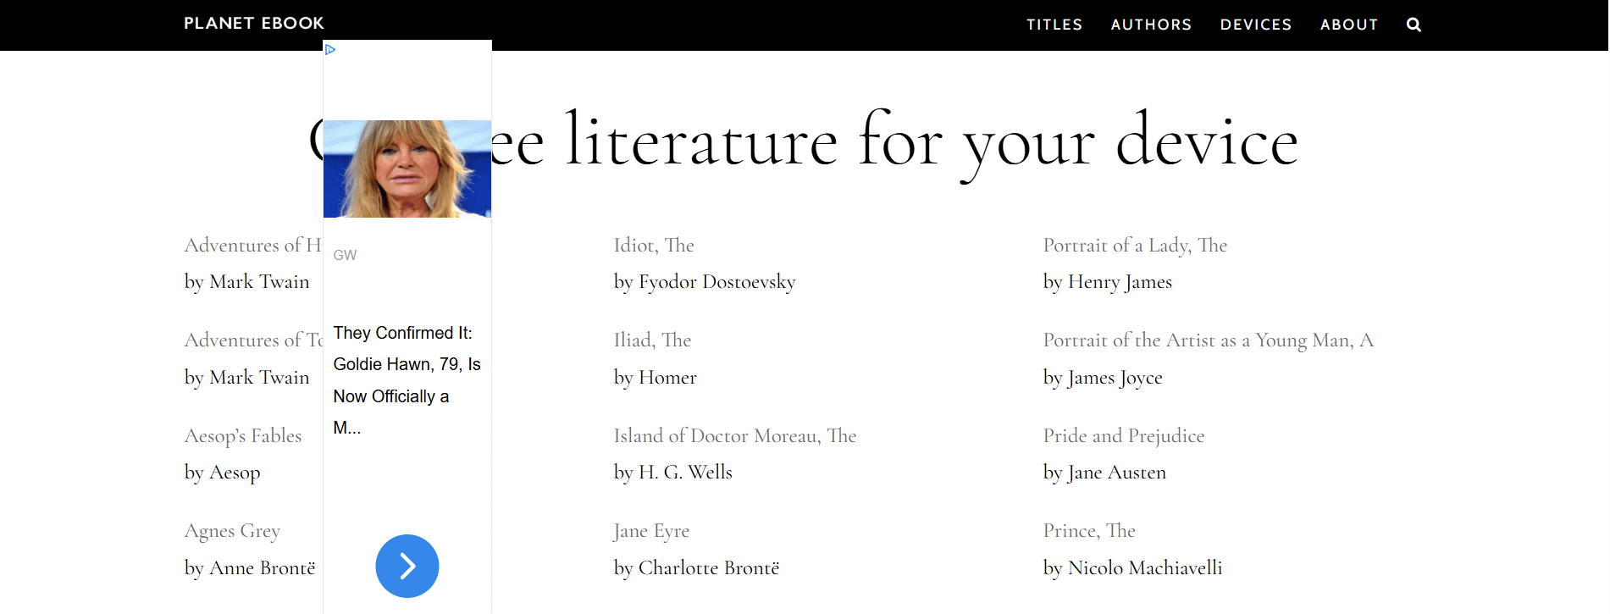This screenshot has height=614, width=1610.
Task: Open Island of Doctor Moreau link
Action: point(734,436)
